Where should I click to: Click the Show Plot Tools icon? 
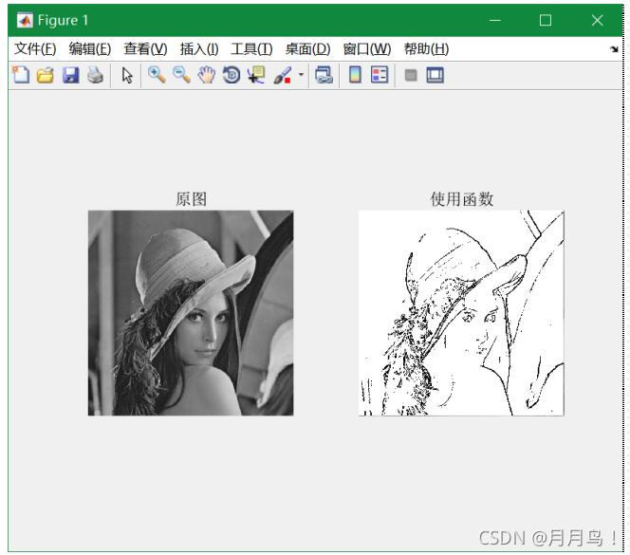pyautogui.click(x=435, y=75)
